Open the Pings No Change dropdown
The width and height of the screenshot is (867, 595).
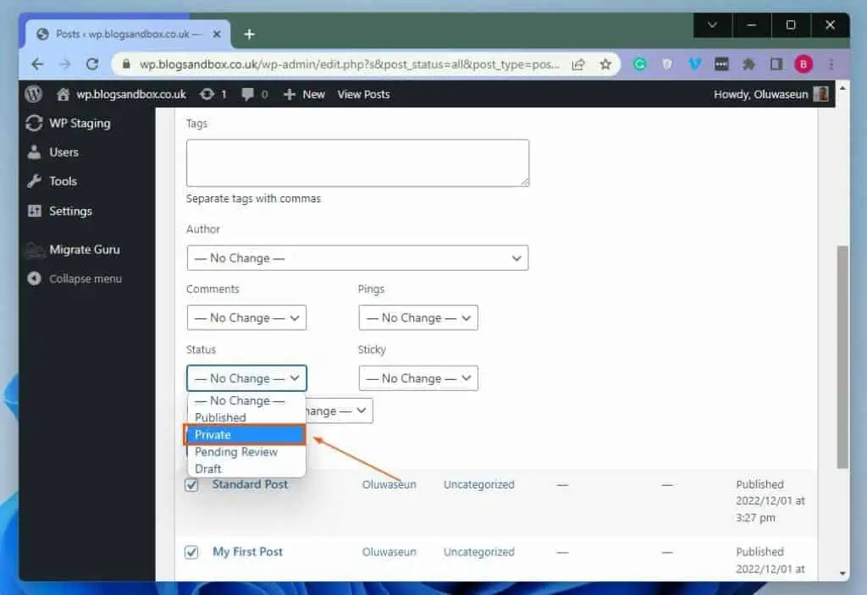click(418, 318)
